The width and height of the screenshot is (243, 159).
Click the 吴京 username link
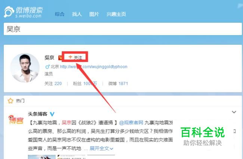coord(49,57)
